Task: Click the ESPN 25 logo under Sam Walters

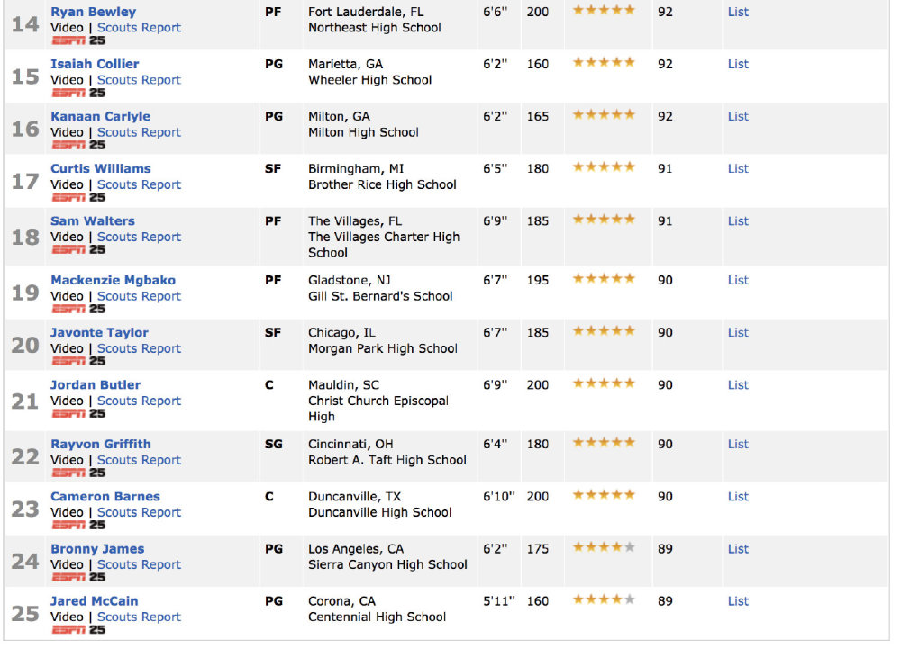Action: point(78,249)
